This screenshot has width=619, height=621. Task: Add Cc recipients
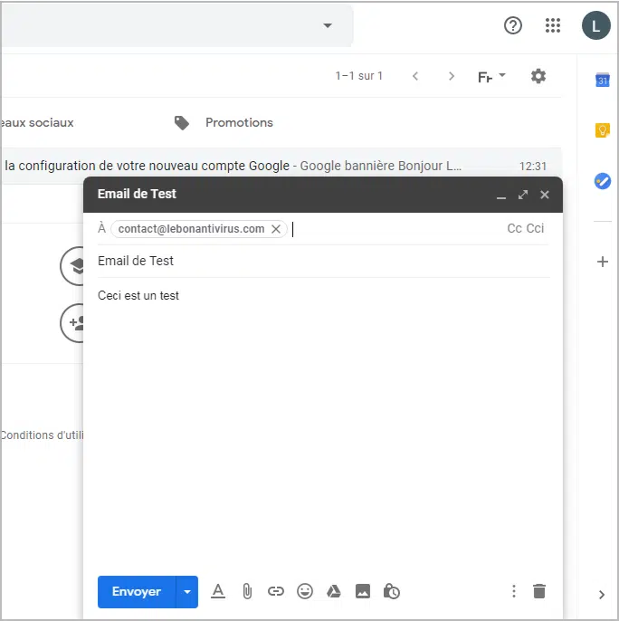[514, 228]
